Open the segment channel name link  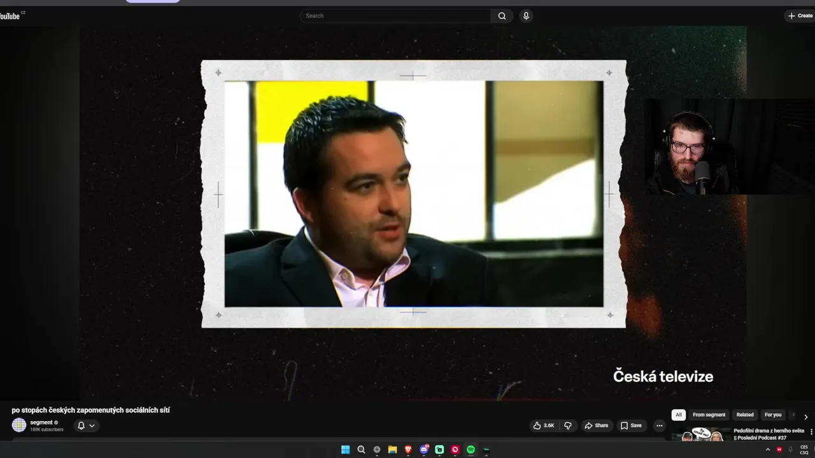tap(41, 422)
